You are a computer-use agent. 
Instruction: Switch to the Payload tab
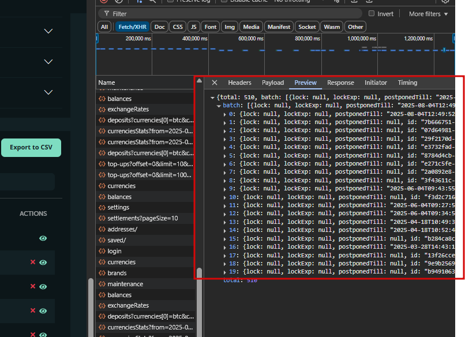(273, 83)
